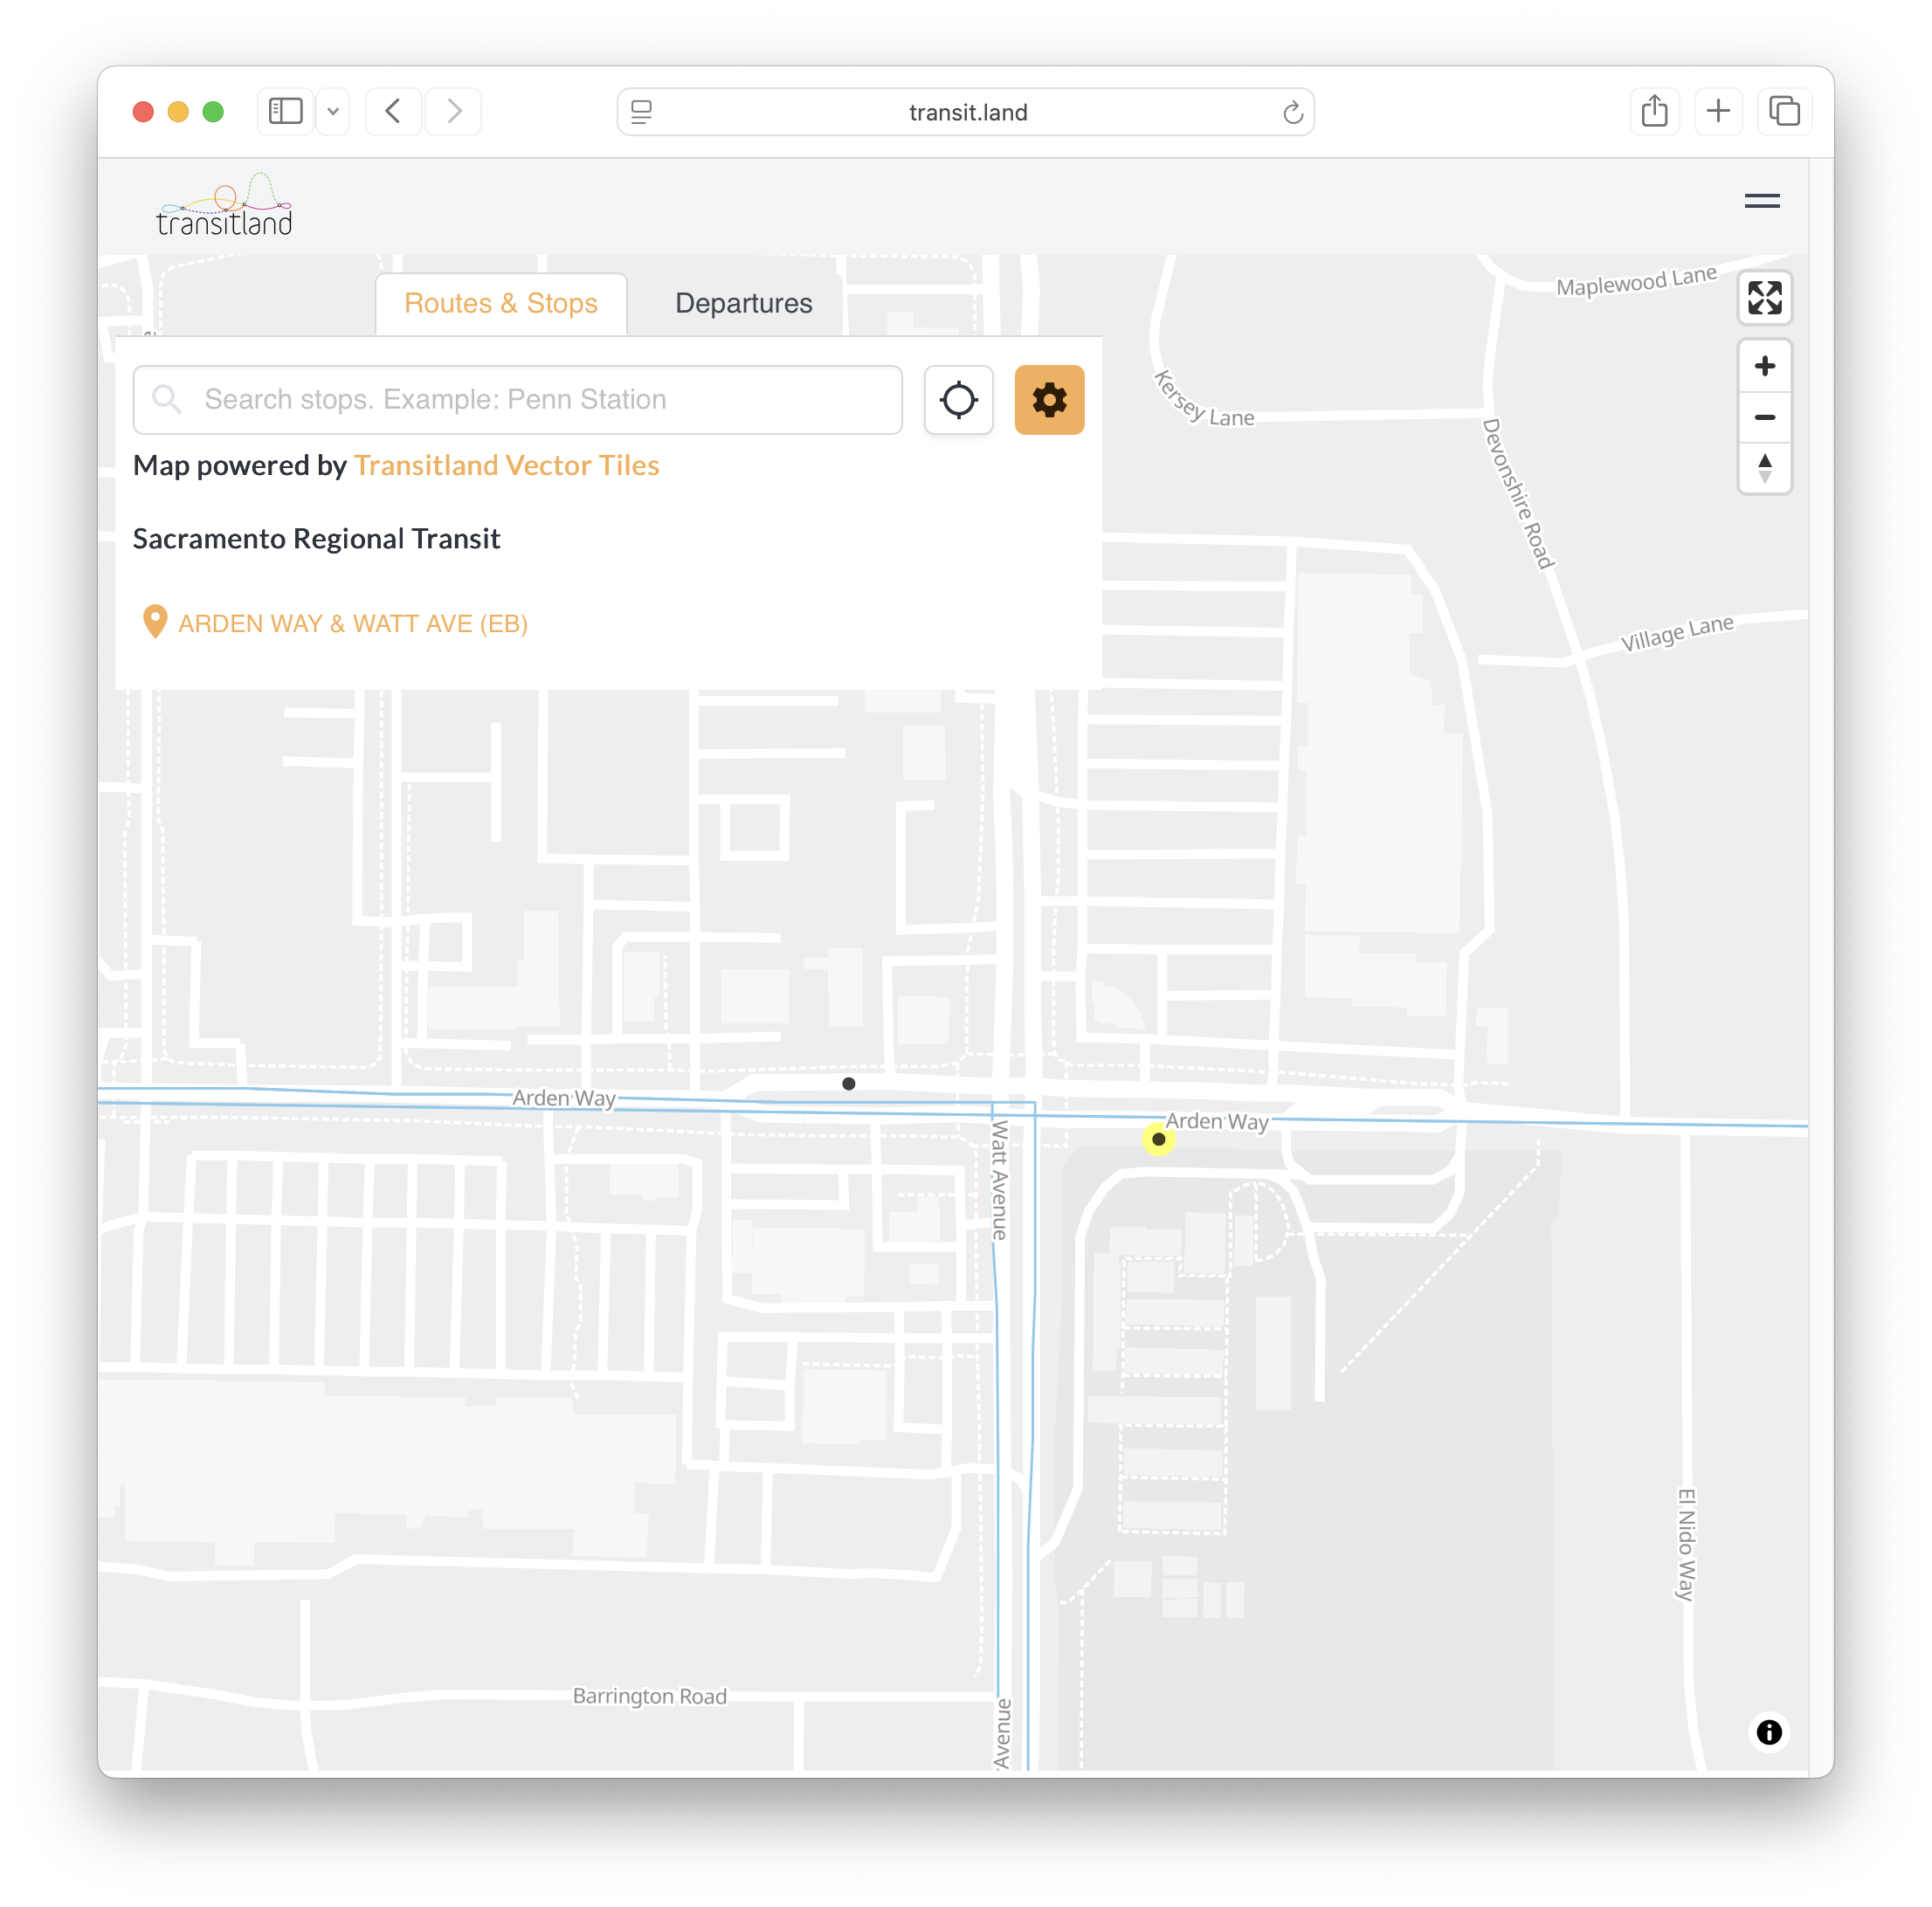Reset map pitch with the tilt control
Image resolution: width=1932 pixels, height=1907 pixels.
coord(1765,469)
